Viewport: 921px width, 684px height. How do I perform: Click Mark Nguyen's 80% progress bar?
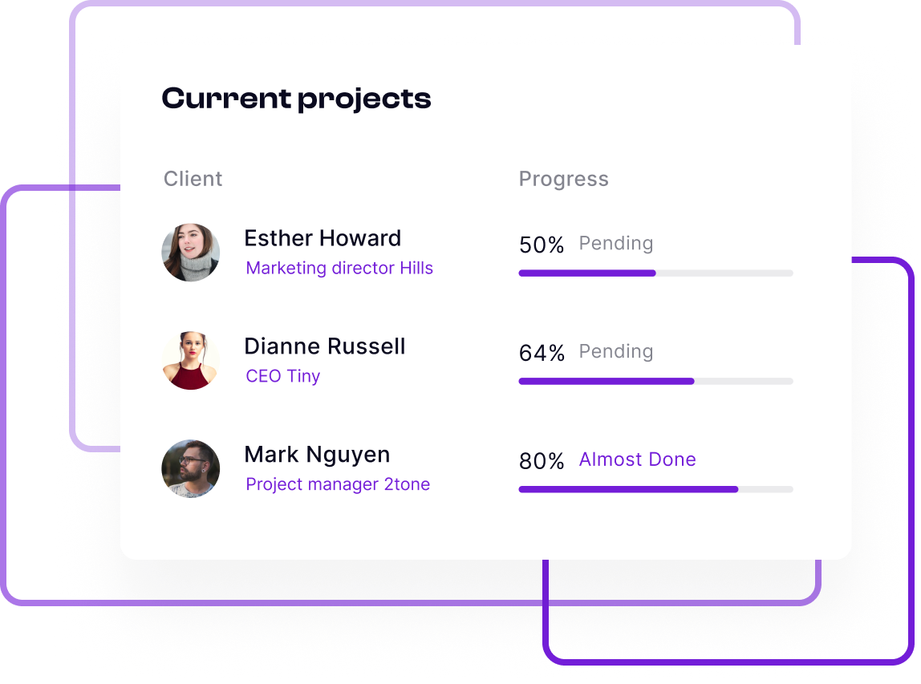tap(655, 489)
